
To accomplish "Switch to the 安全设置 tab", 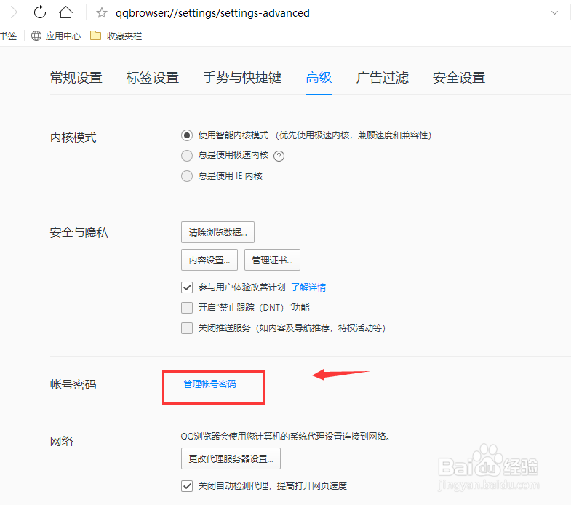I will 459,78.
